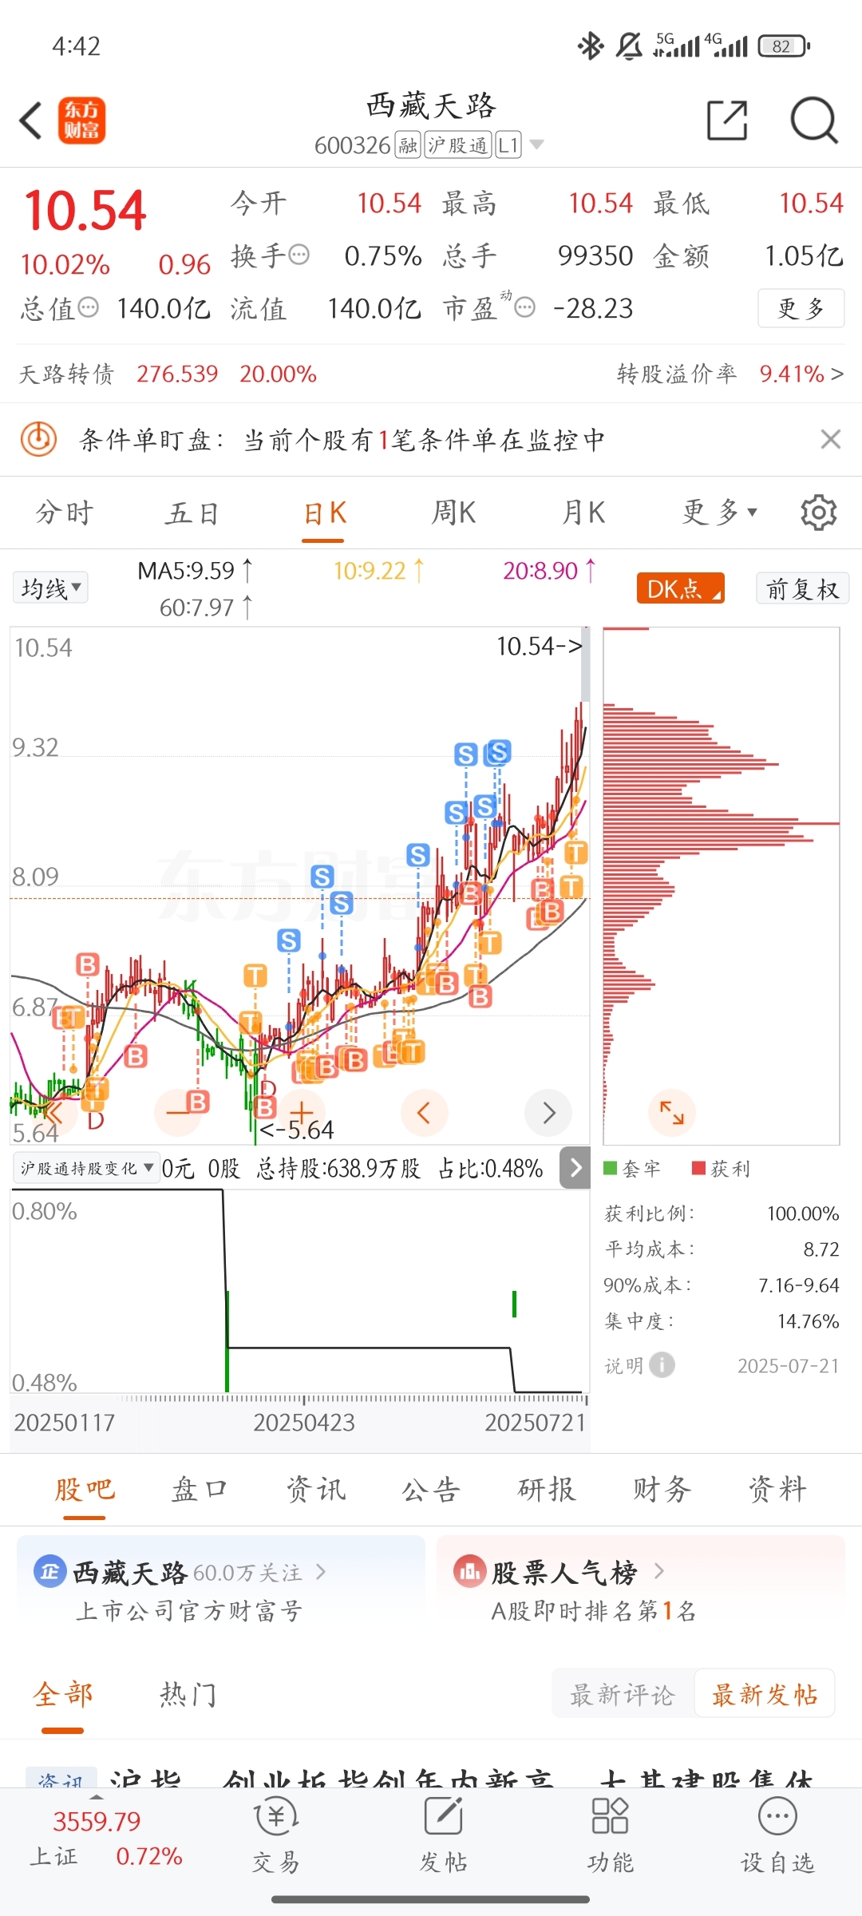Close the 条件单盯盘 notice

[x=831, y=439]
